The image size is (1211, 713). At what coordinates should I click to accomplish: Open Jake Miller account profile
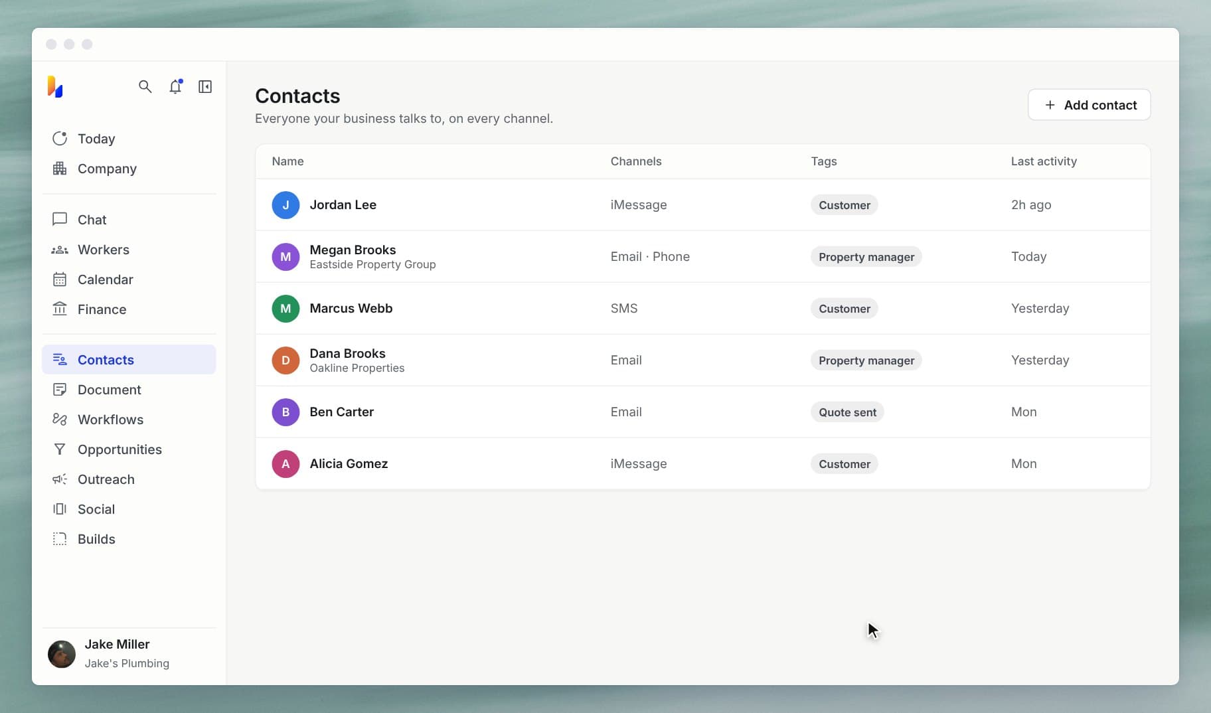(x=129, y=654)
